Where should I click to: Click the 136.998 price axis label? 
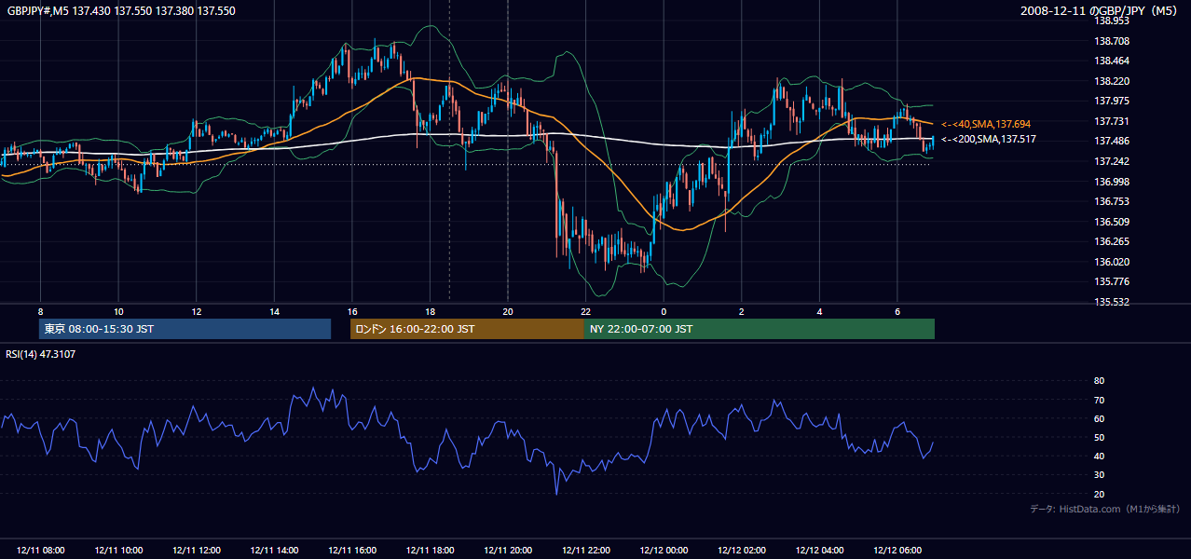[1112, 182]
